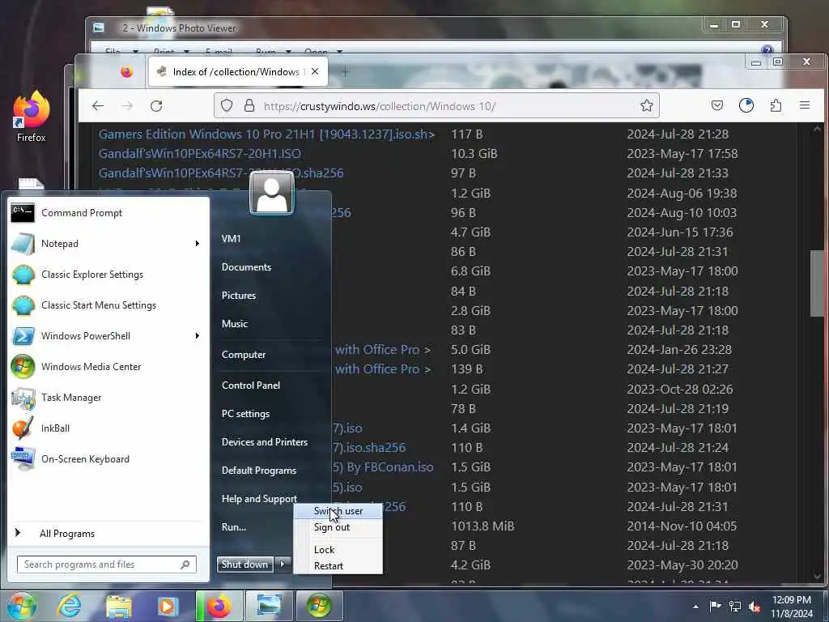Viewport: 829px width, 622px height.
Task: Click the tracking protection shield icon
Action: (x=227, y=106)
